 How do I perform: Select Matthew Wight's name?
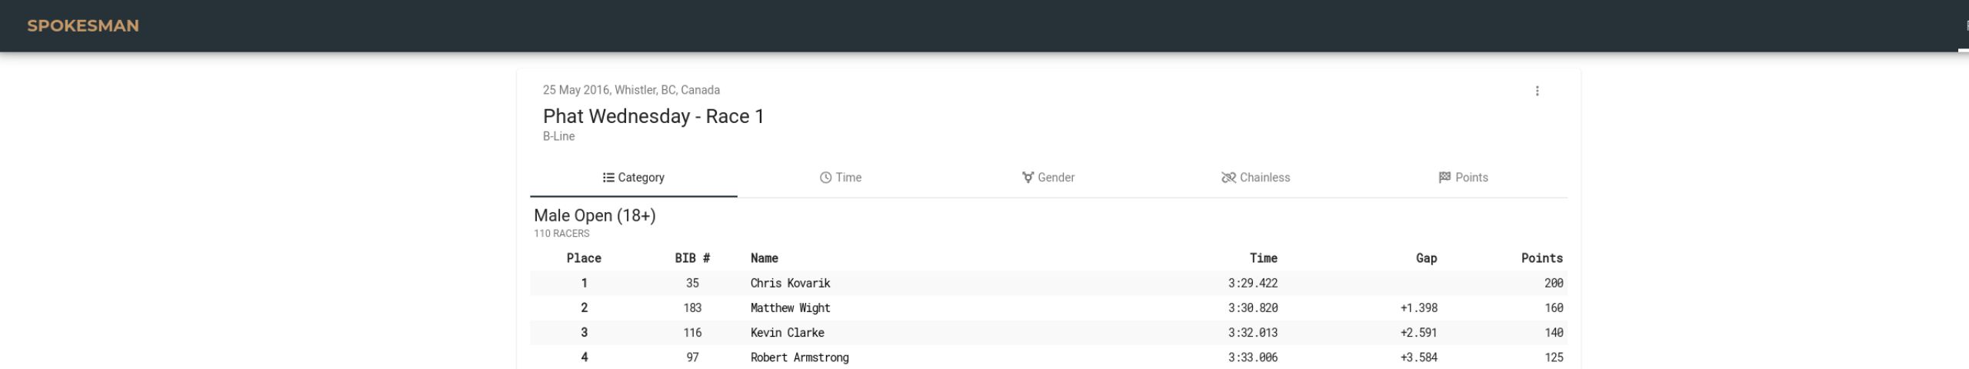790,307
